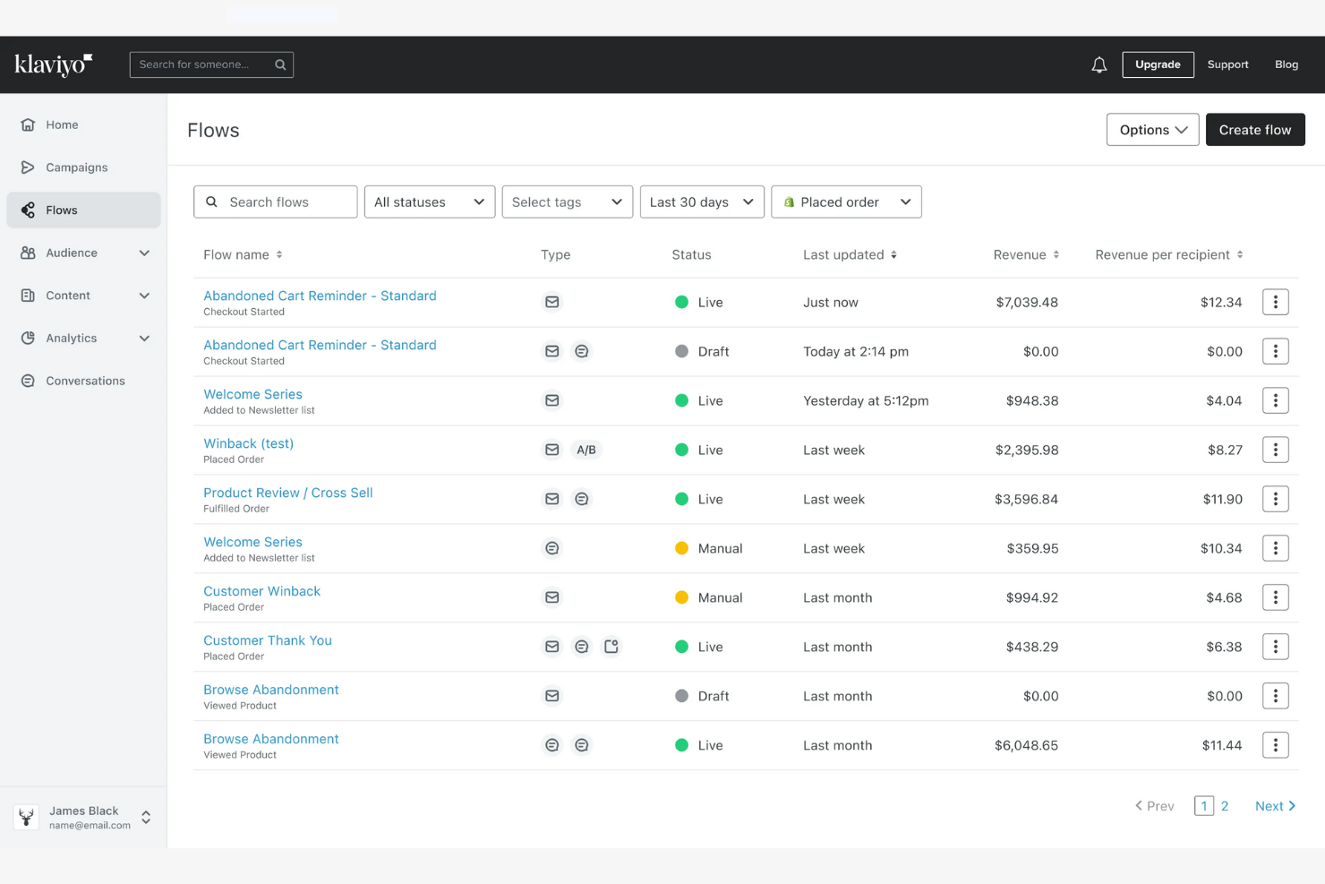Open Campaigns from the sidebar icon
The width and height of the screenshot is (1325, 884).
pos(28,167)
